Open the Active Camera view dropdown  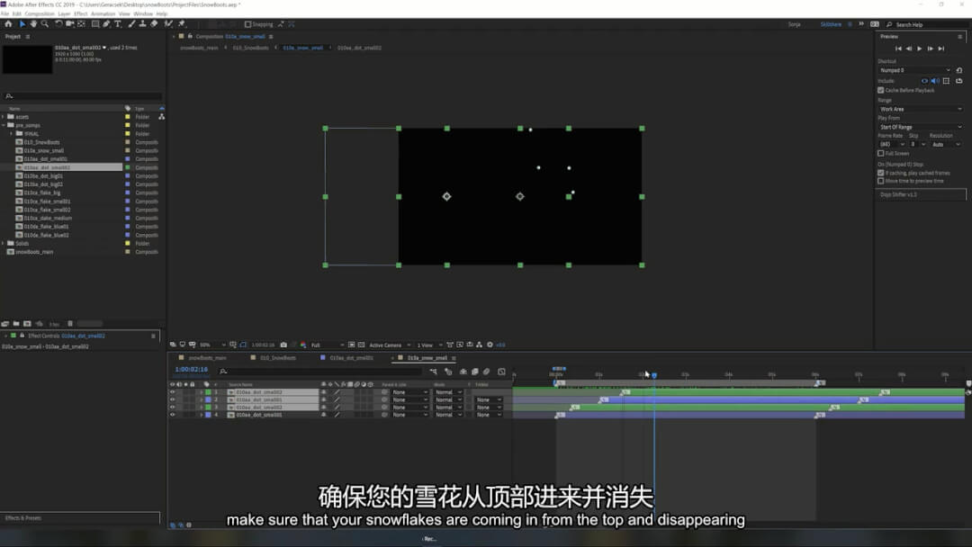coord(390,345)
